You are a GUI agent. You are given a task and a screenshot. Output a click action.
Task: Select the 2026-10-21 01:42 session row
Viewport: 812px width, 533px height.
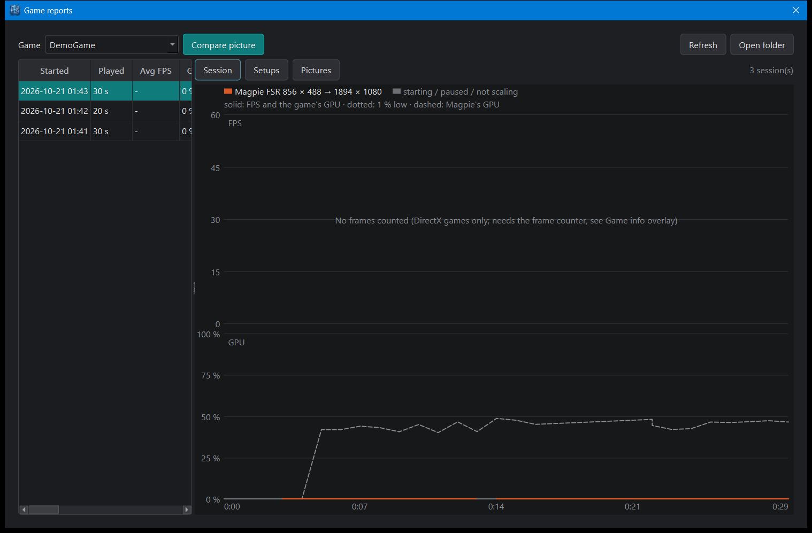point(105,111)
